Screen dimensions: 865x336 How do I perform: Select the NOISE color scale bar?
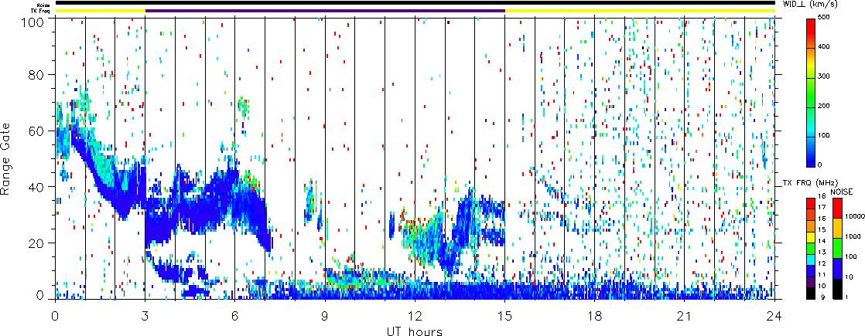click(838, 247)
